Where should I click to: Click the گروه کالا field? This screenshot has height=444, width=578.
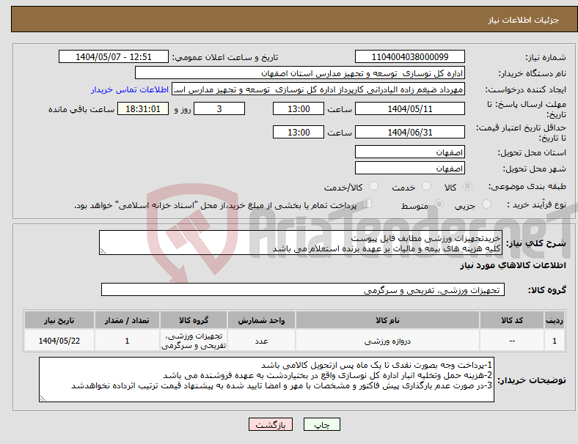(303, 289)
